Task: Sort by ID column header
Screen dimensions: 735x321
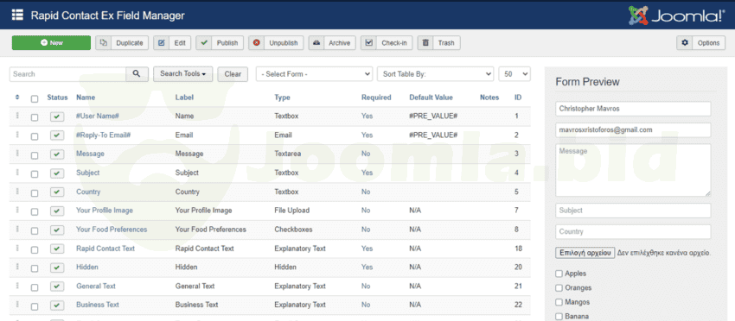Action: 518,98
